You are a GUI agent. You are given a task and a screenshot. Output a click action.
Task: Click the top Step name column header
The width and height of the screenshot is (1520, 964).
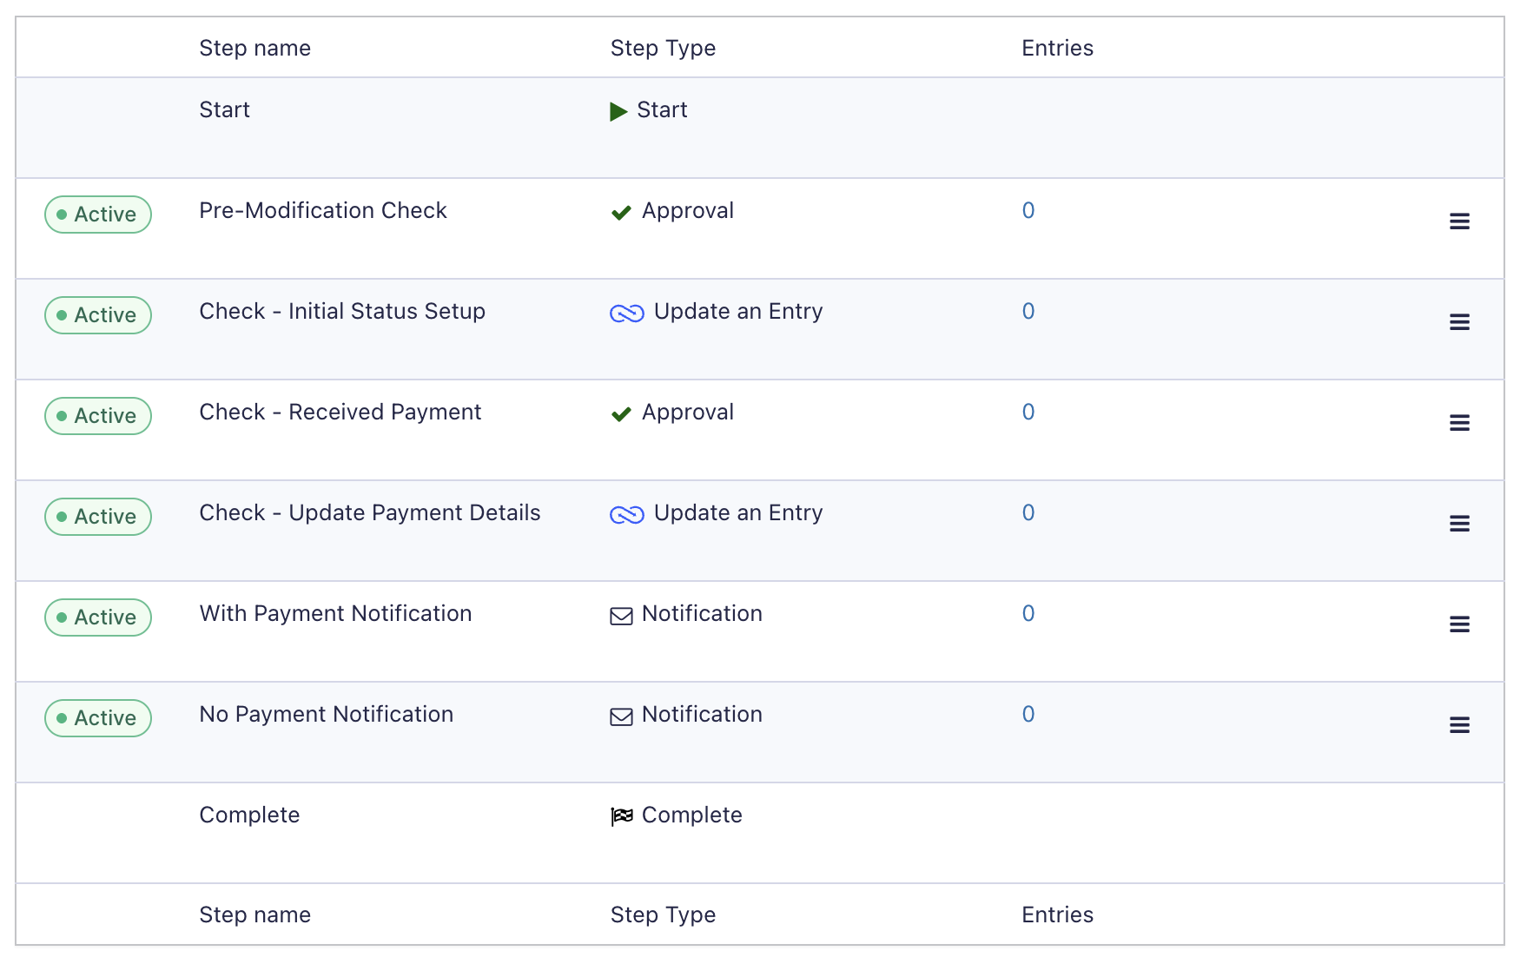pos(254,48)
